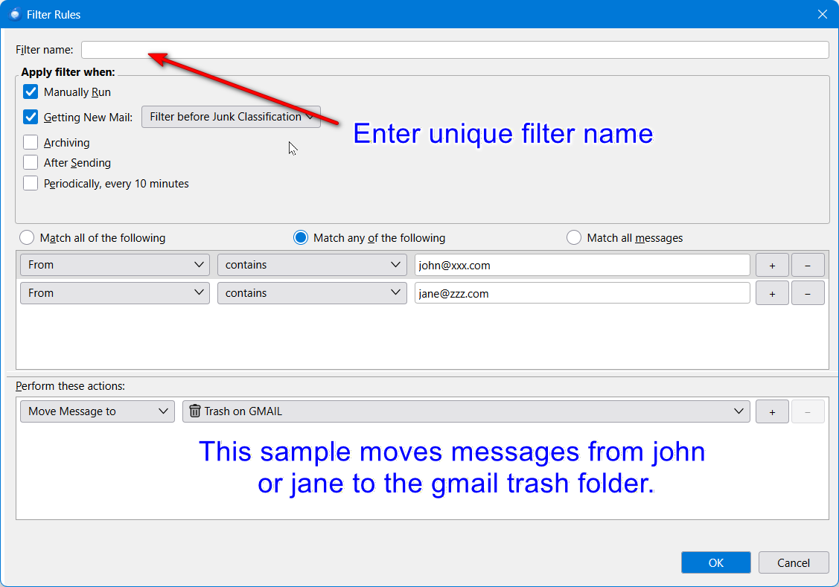Enable the After Sending checkbox
Image resolution: width=839 pixels, height=587 pixels.
pos(31,162)
